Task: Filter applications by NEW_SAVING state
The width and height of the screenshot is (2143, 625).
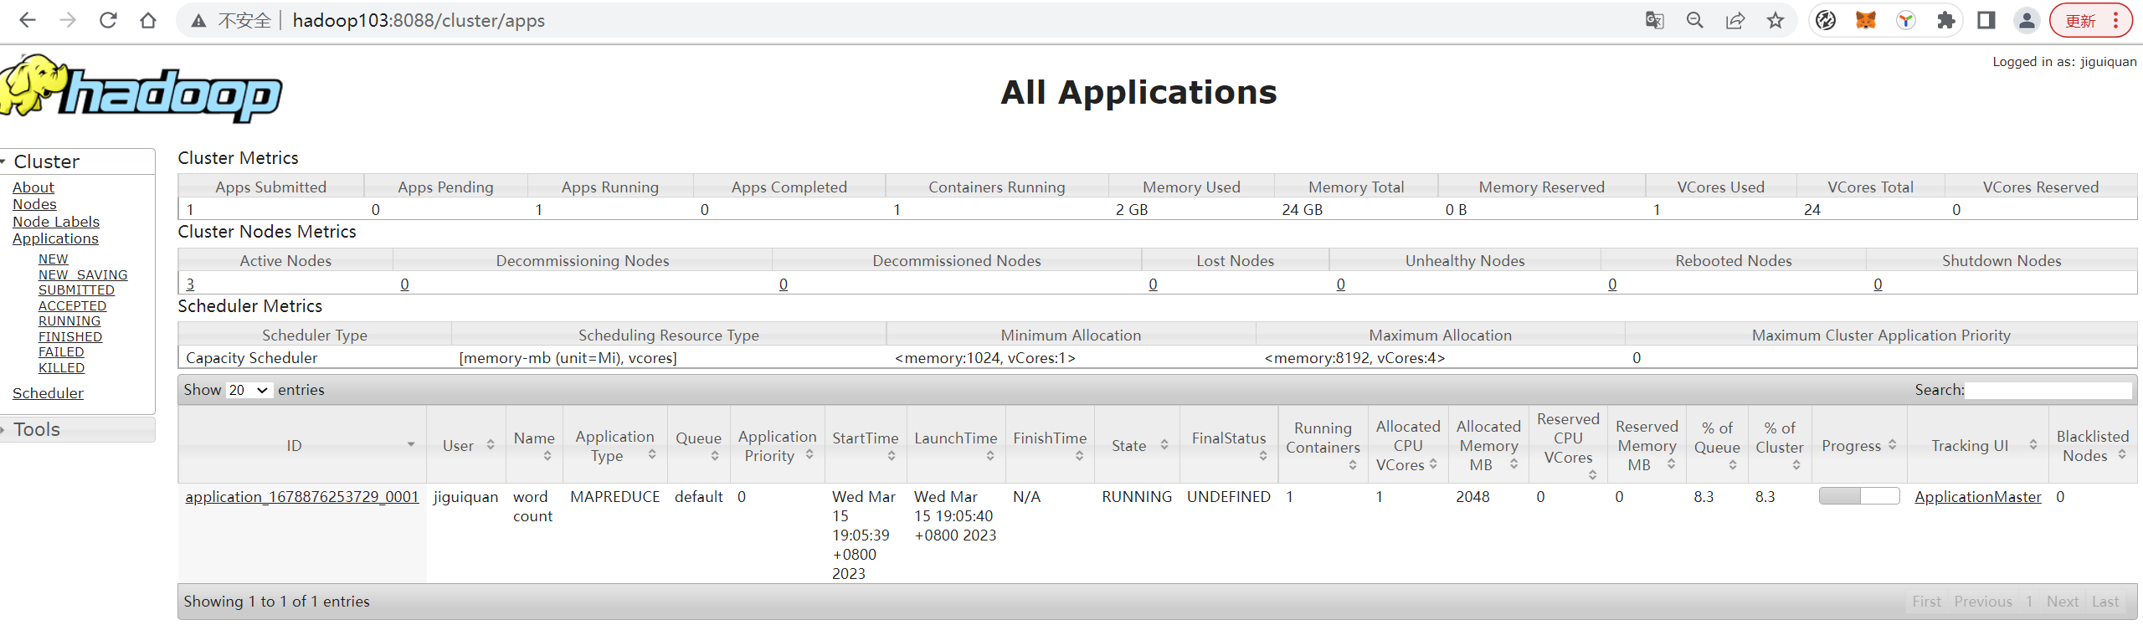Action: point(83,274)
